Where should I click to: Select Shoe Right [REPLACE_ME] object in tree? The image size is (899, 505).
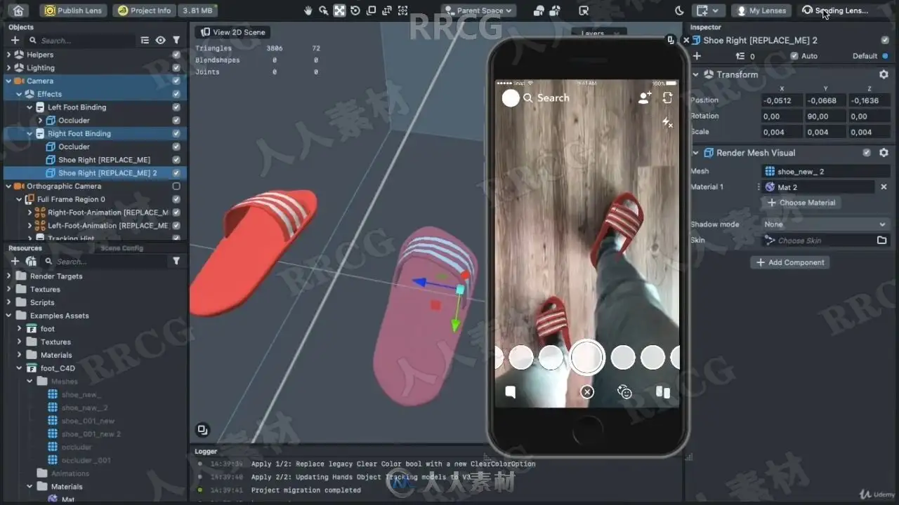[x=104, y=160]
